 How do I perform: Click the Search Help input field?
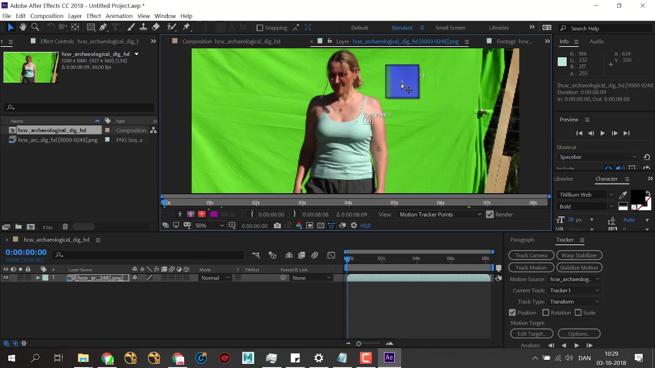[606, 28]
